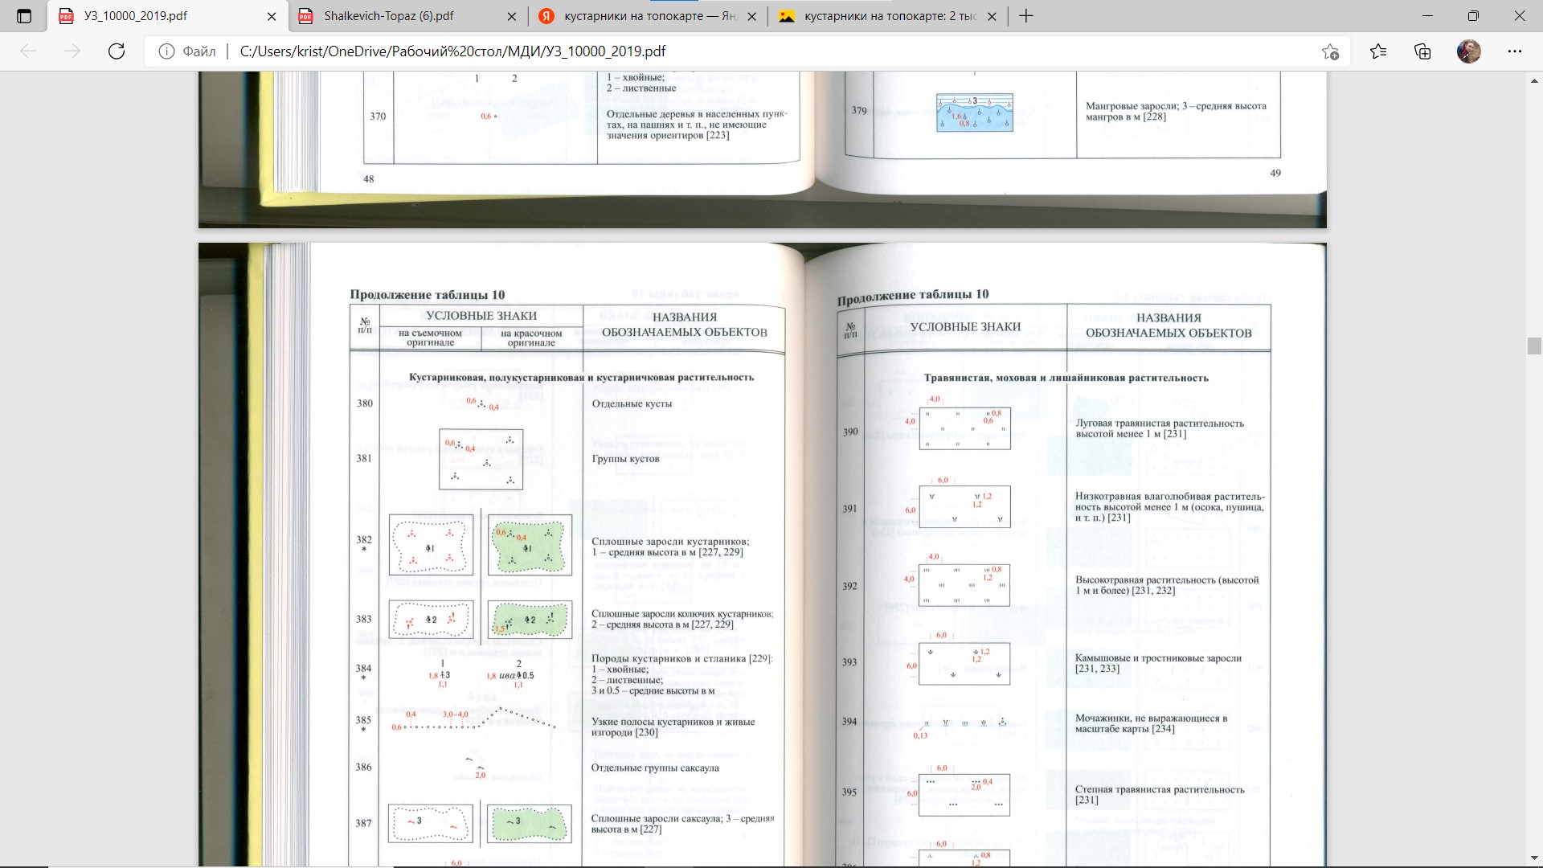Open the Favorites list
Viewport: 1543px width, 868px height.
coord(1378,51)
